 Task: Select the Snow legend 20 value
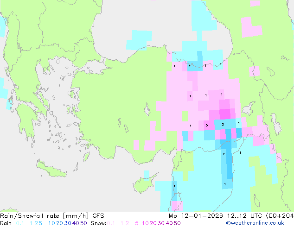(x=153, y=223)
